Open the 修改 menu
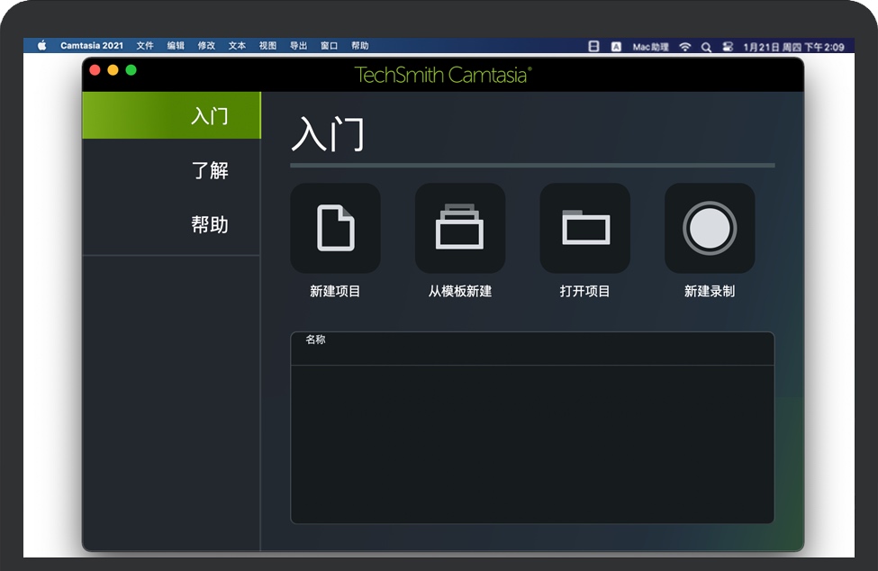878x571 pixels. pos(206,46)
